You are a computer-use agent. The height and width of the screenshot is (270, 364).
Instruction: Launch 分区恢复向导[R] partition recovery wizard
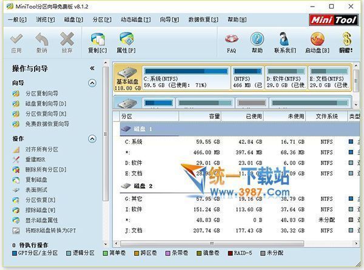(x=46, y=113)
